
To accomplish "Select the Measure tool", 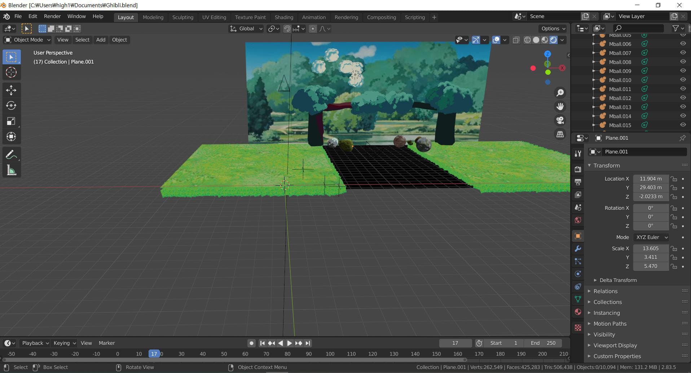I will (11, 170).
